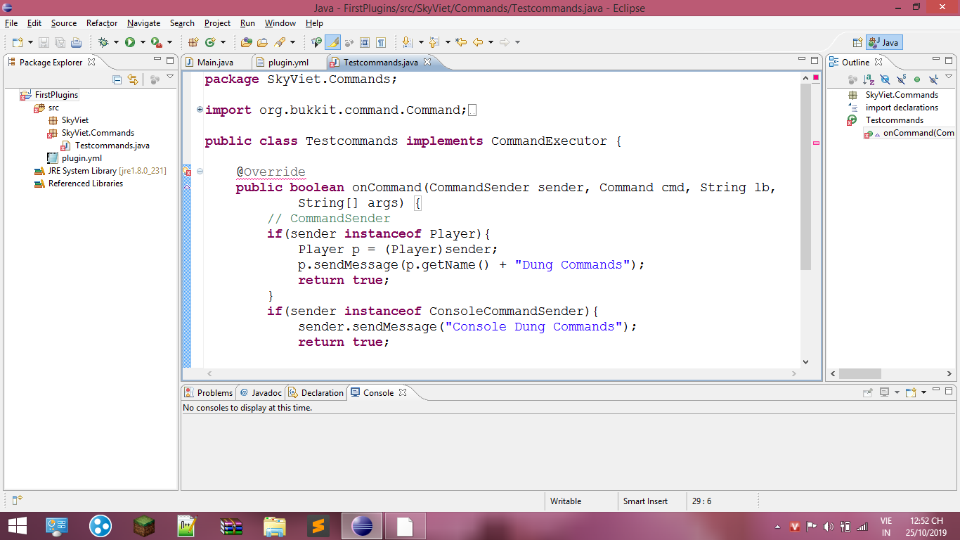Expand the collapsed import declarations in editor

[x=200, y=110]
